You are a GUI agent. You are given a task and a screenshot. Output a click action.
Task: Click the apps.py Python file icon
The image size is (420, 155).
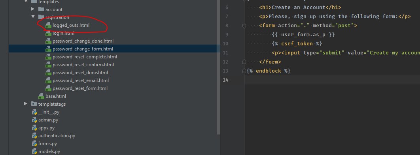[x=34, y=128]
